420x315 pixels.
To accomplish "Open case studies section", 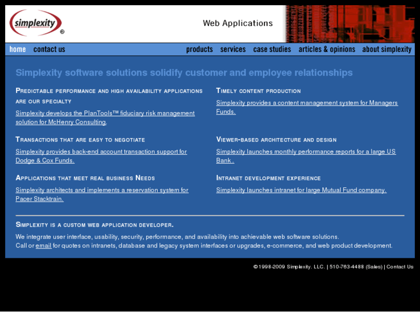I will [x=272, y=49].
